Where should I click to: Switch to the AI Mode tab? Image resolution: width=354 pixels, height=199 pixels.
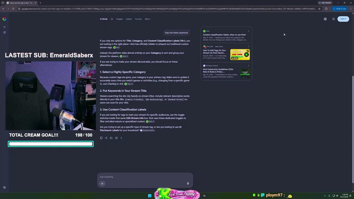coord(104,19)
